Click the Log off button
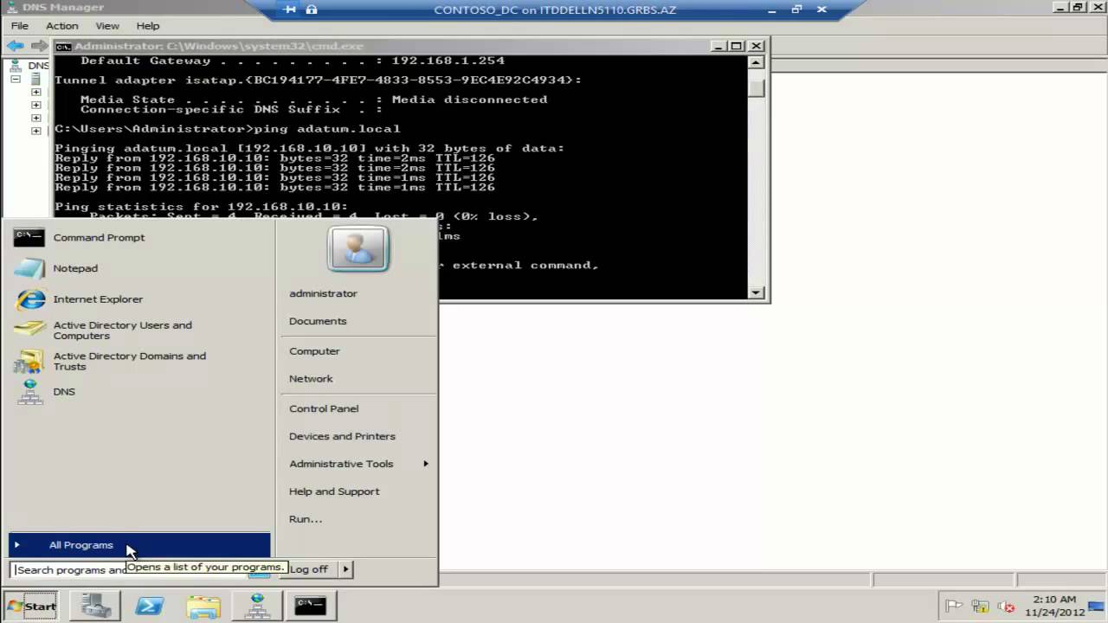Screen dimensions: 1108x623 [x=309, y=568]
